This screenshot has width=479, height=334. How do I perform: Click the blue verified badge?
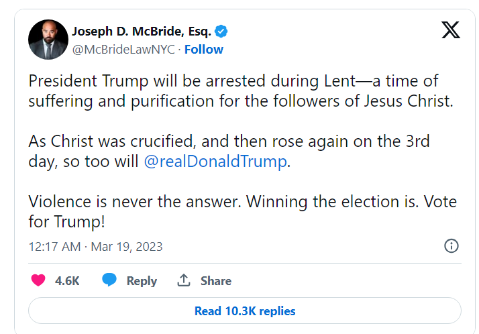point(222,31)
